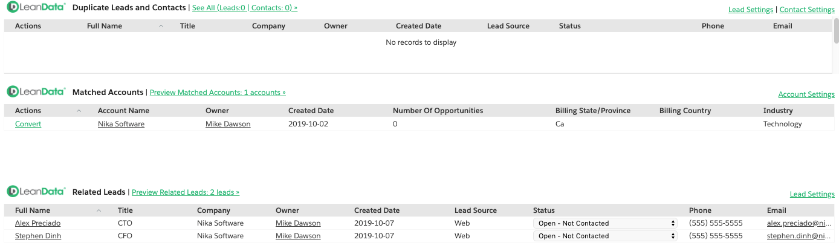Open Mike Dawson owner link for Alex Preciado
The width and height of the screenshot is (839, 251).
click(298, 223)
